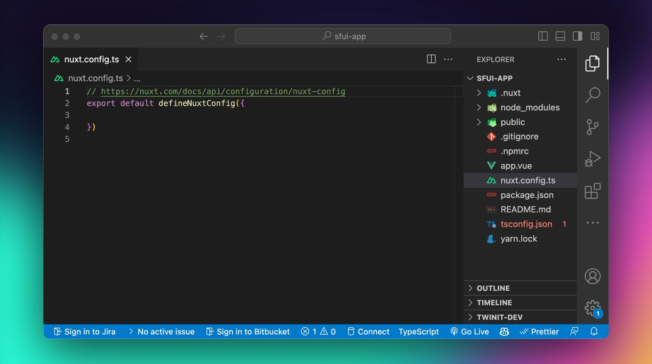The height and width of the screenshot is (364, 652).
Task: Click No active issue status item
Action: point(161,332)
